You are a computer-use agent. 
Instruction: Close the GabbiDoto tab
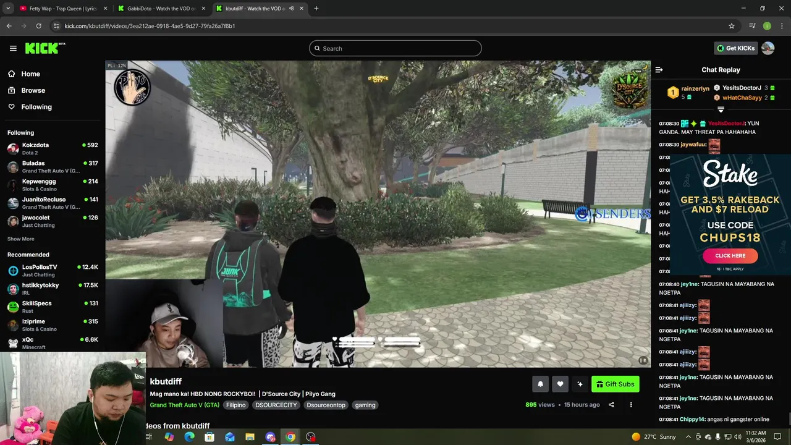[x=203, y=9]
